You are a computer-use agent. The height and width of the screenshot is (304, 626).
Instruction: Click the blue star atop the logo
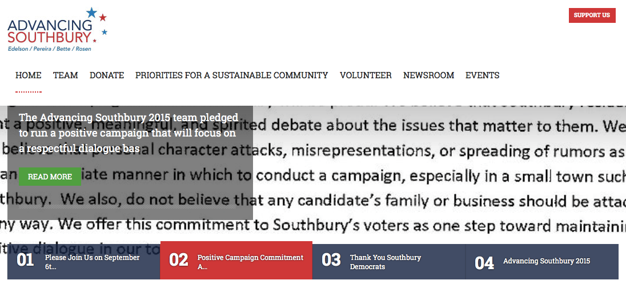tap(91, 13)
